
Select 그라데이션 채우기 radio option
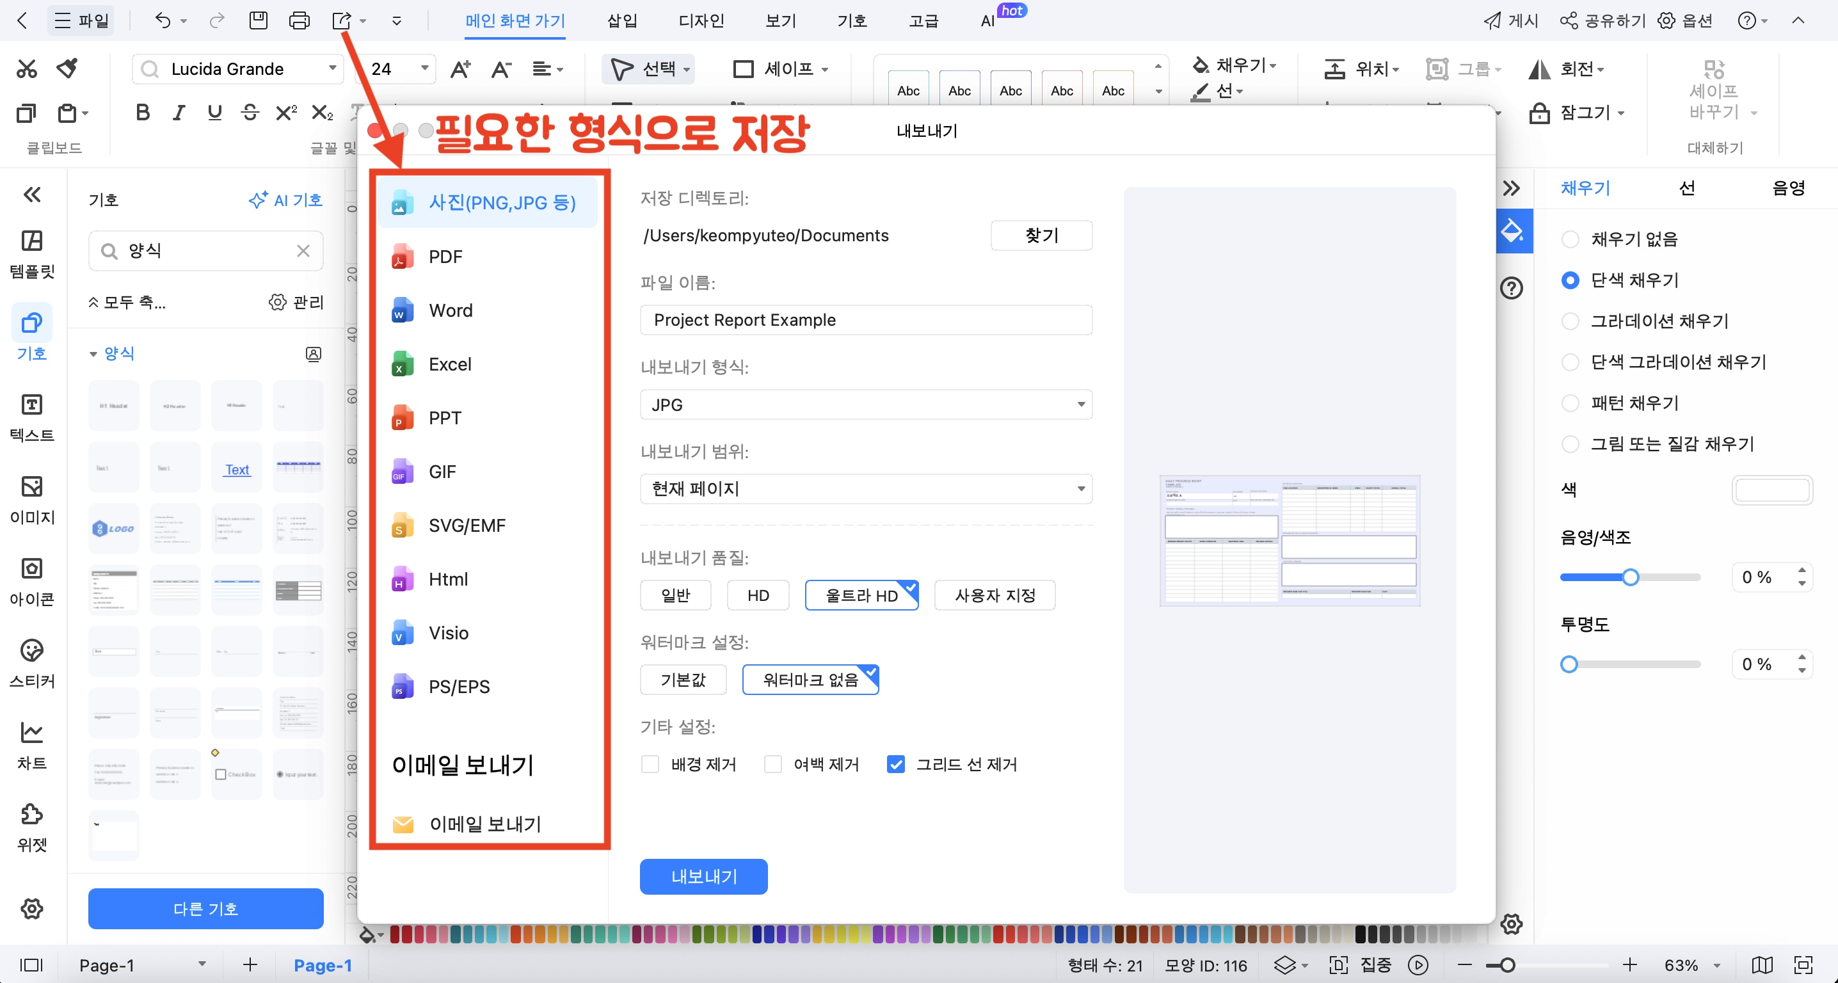(1570, 321)
